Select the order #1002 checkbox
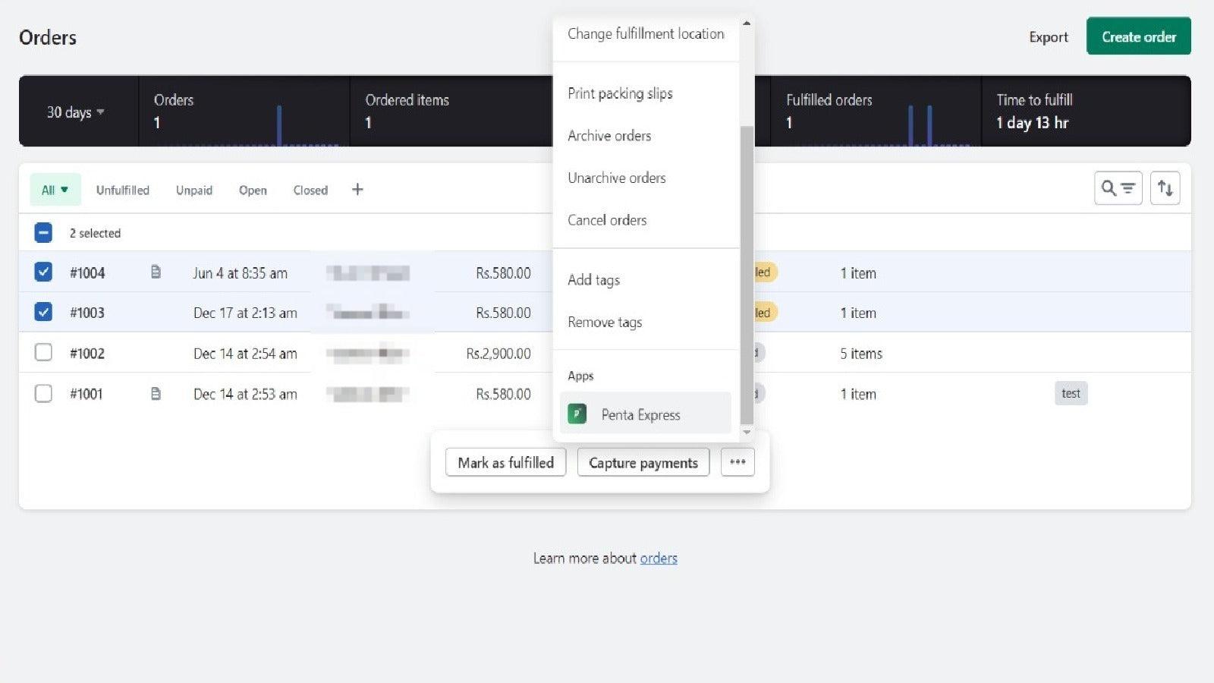 coord(43,352)
